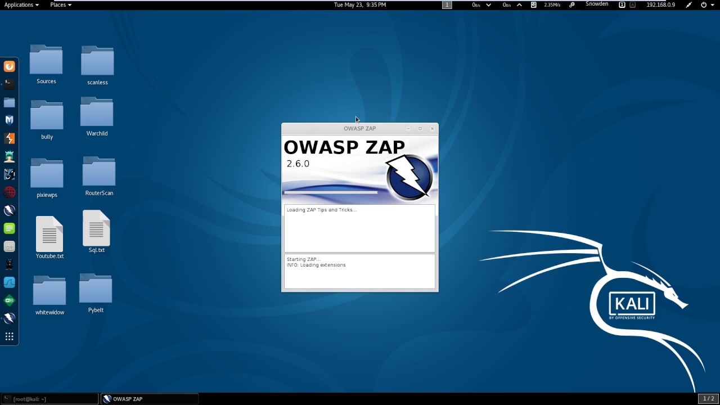Click the black creature icon in the dock

(x=9, y=264)
